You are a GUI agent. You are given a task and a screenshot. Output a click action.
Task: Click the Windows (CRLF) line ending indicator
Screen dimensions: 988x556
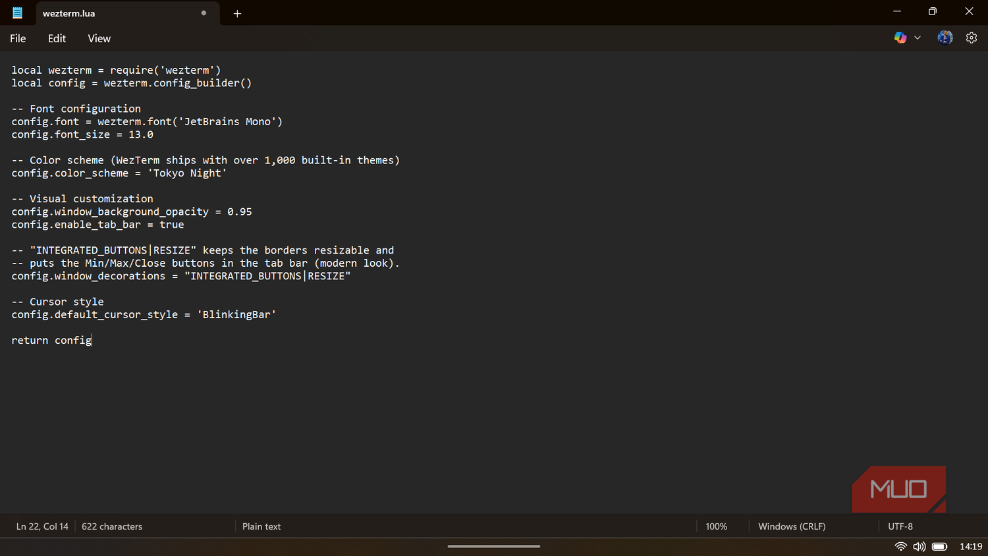point(792,526)
